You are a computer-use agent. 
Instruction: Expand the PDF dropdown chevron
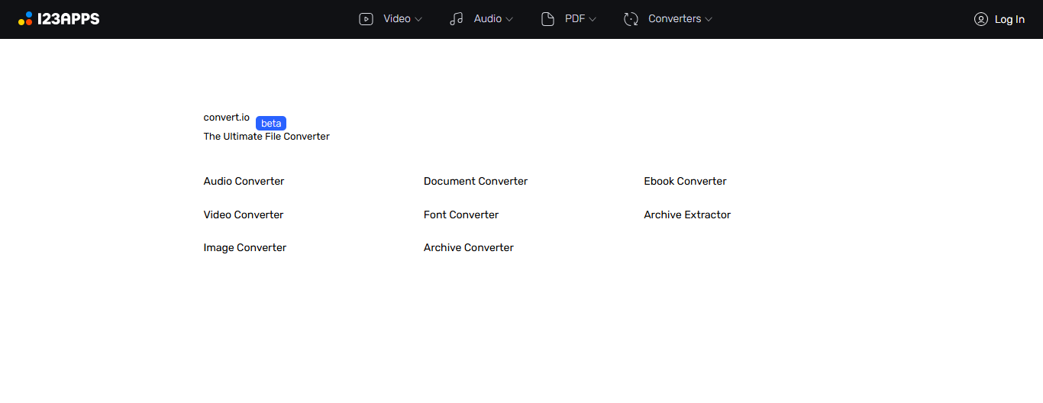point(593,19)
